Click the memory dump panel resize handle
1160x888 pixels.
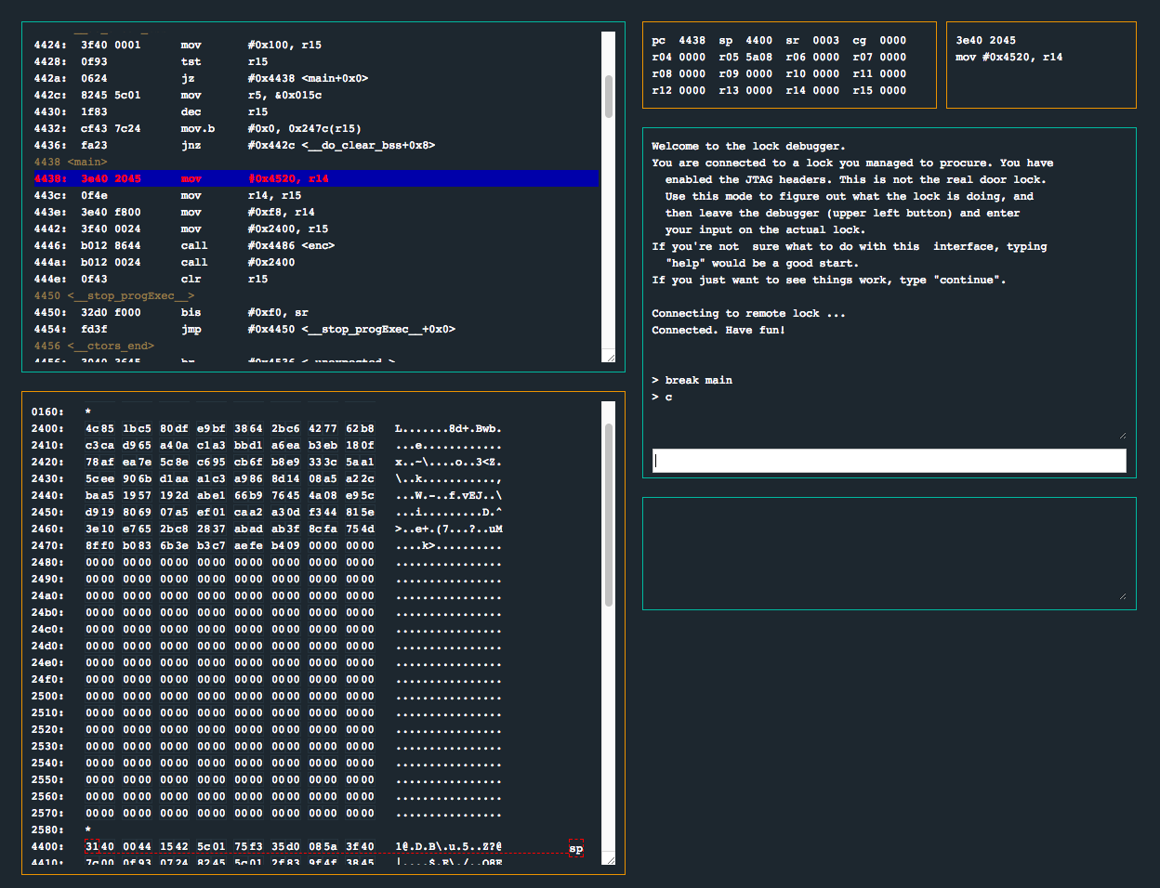tap(609, 859)
